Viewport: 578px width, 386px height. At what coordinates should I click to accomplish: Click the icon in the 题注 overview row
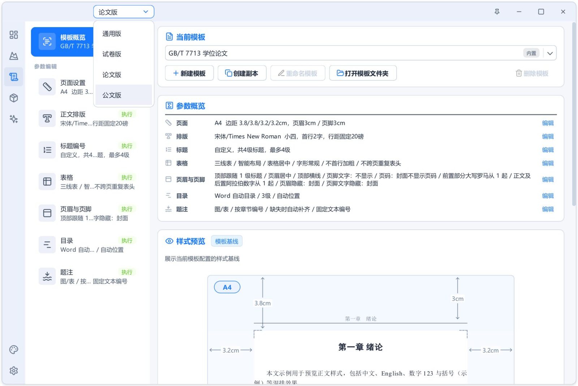(168, 209)
